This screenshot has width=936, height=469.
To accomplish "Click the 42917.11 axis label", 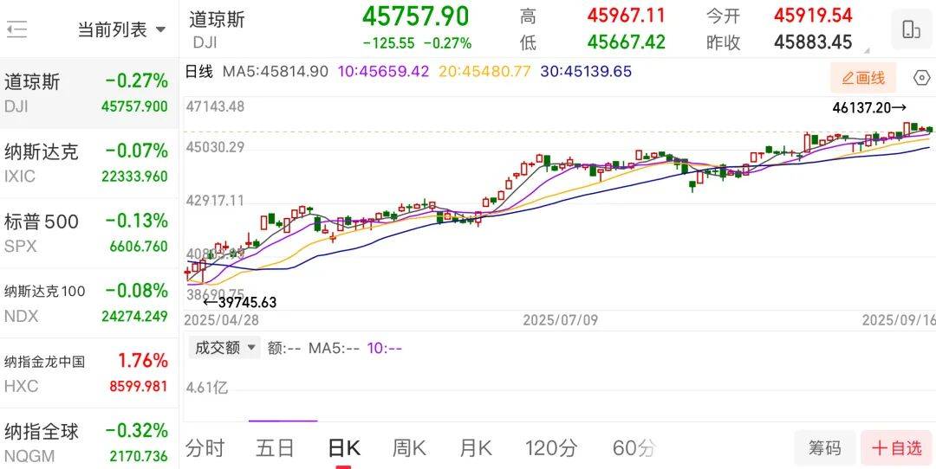I will point(216,200).
